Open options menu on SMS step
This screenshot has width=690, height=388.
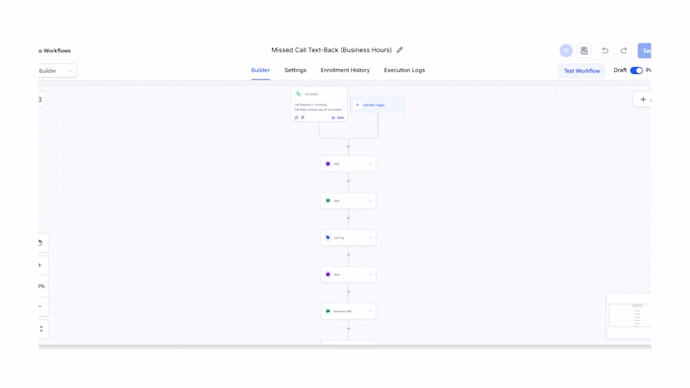coord(370,201)
